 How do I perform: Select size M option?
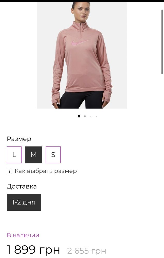coord(34,155)
